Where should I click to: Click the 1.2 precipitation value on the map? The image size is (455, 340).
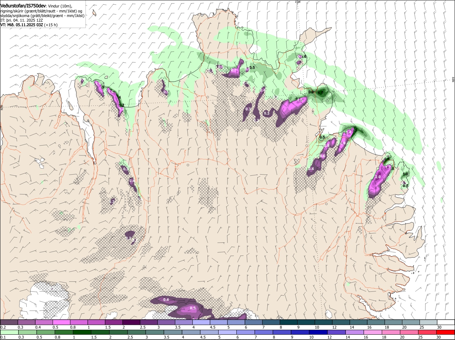(x=122, y=105)
